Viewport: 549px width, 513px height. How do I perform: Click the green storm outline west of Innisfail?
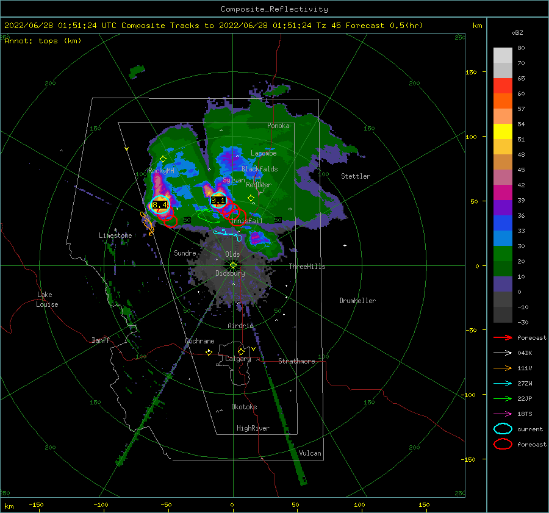[x=209, y=216]
